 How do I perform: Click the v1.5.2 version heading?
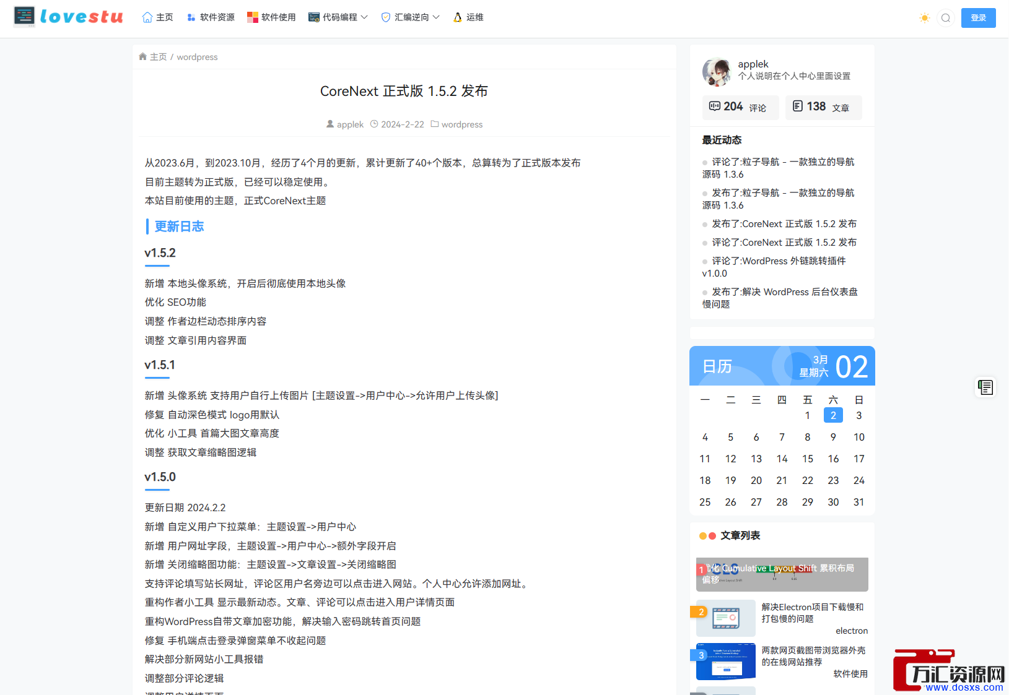160,253
